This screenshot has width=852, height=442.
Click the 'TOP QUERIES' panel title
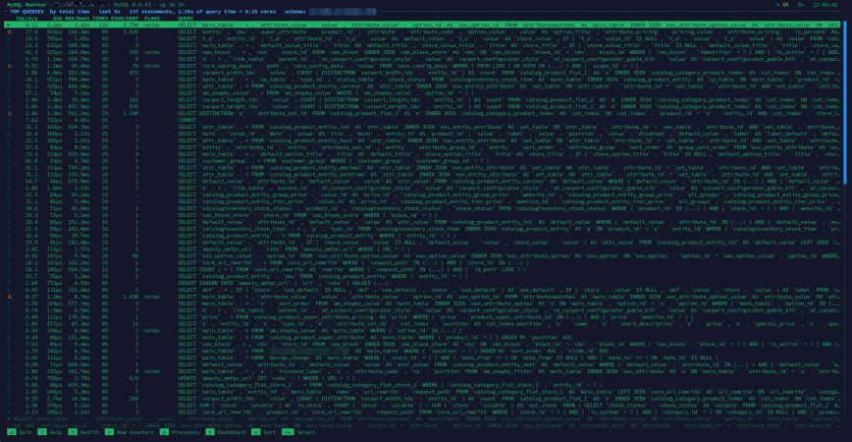pos(27,12)
